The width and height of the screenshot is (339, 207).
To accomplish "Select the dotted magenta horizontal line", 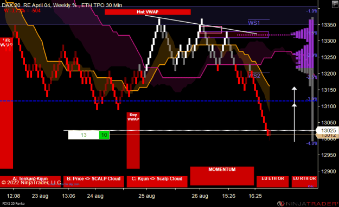I will coord(264,35).
